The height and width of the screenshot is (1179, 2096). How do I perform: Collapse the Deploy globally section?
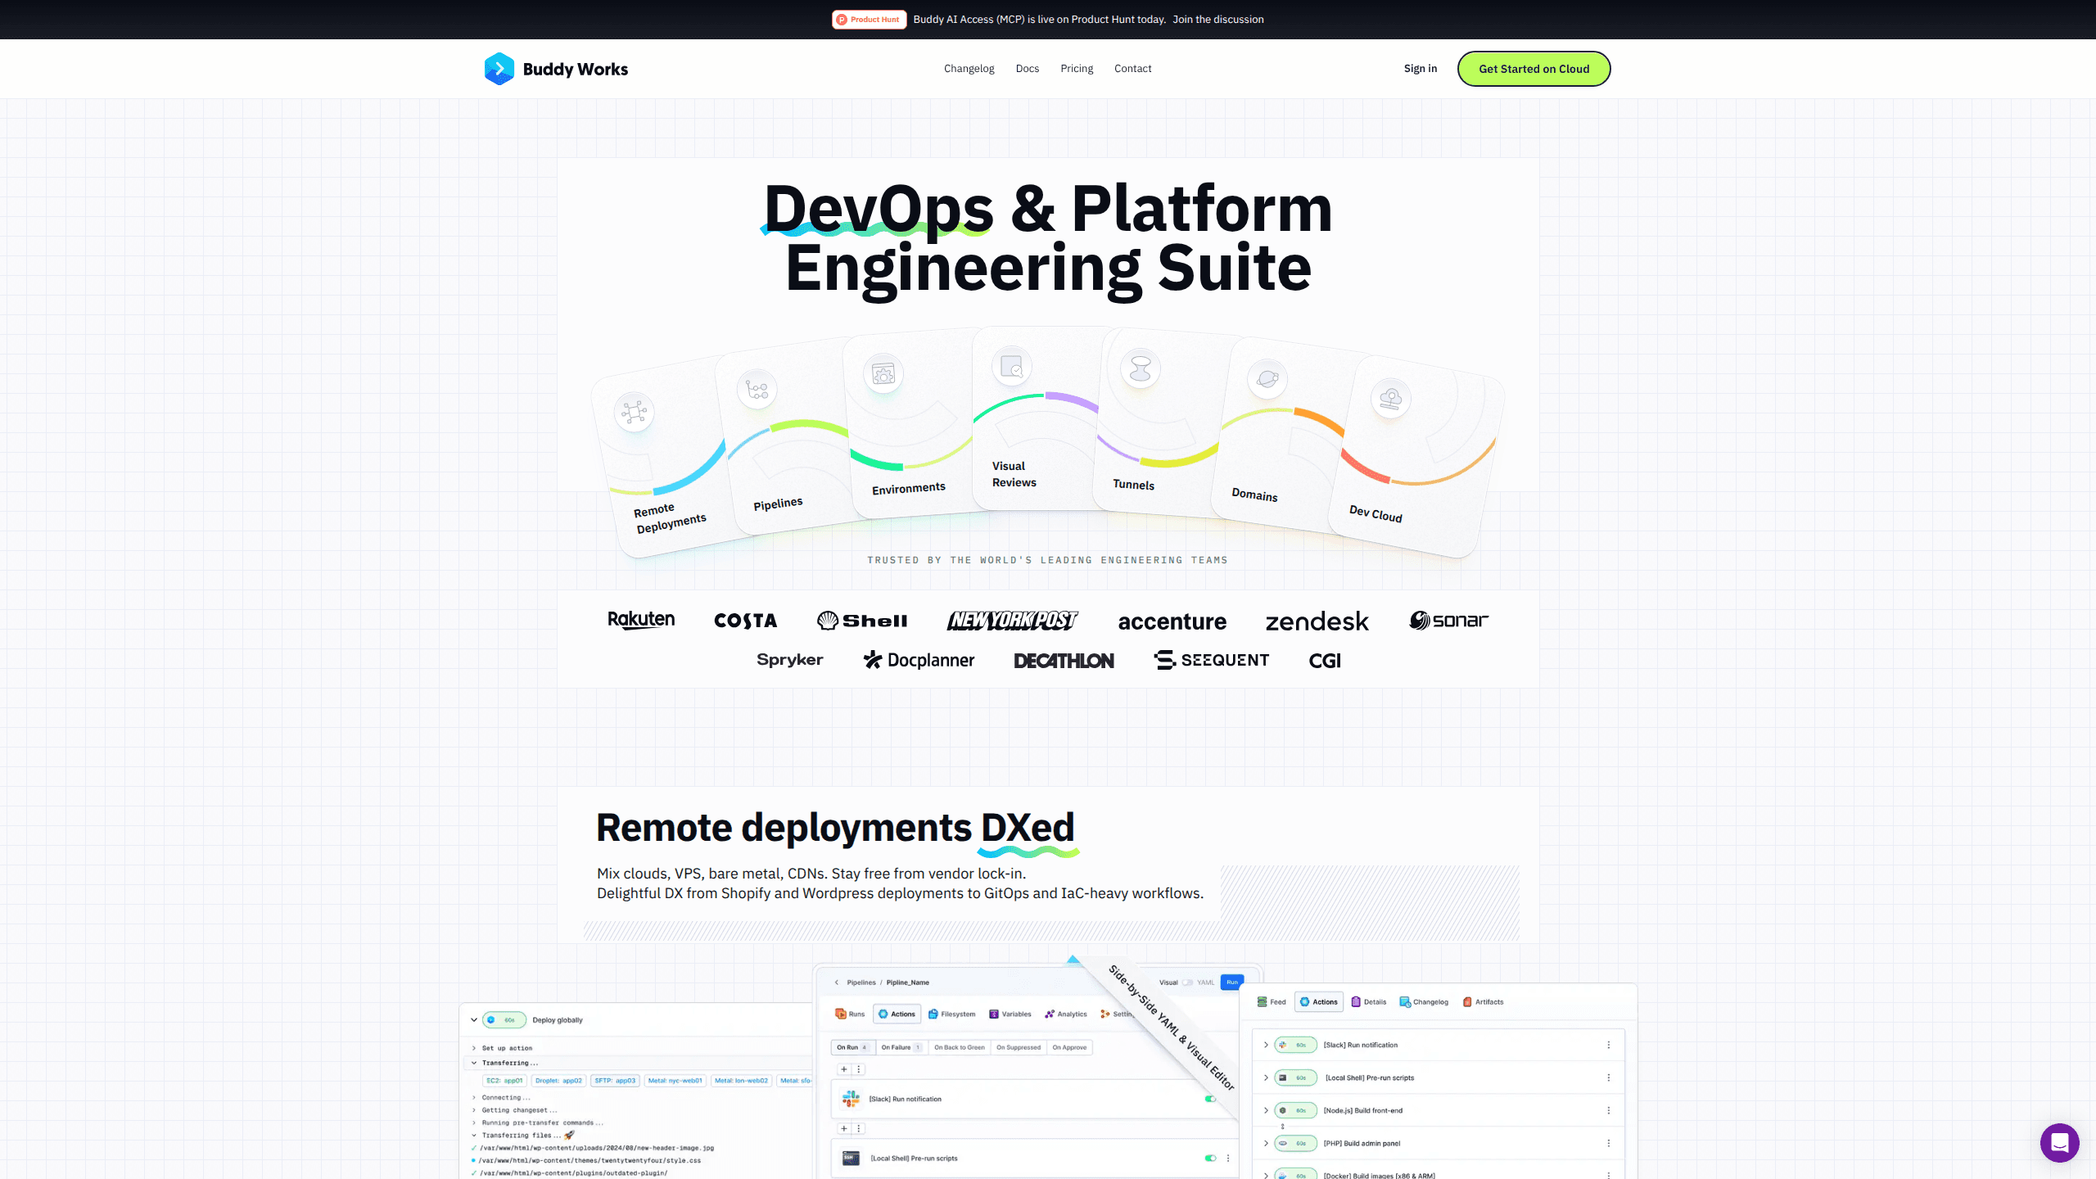473,1020
